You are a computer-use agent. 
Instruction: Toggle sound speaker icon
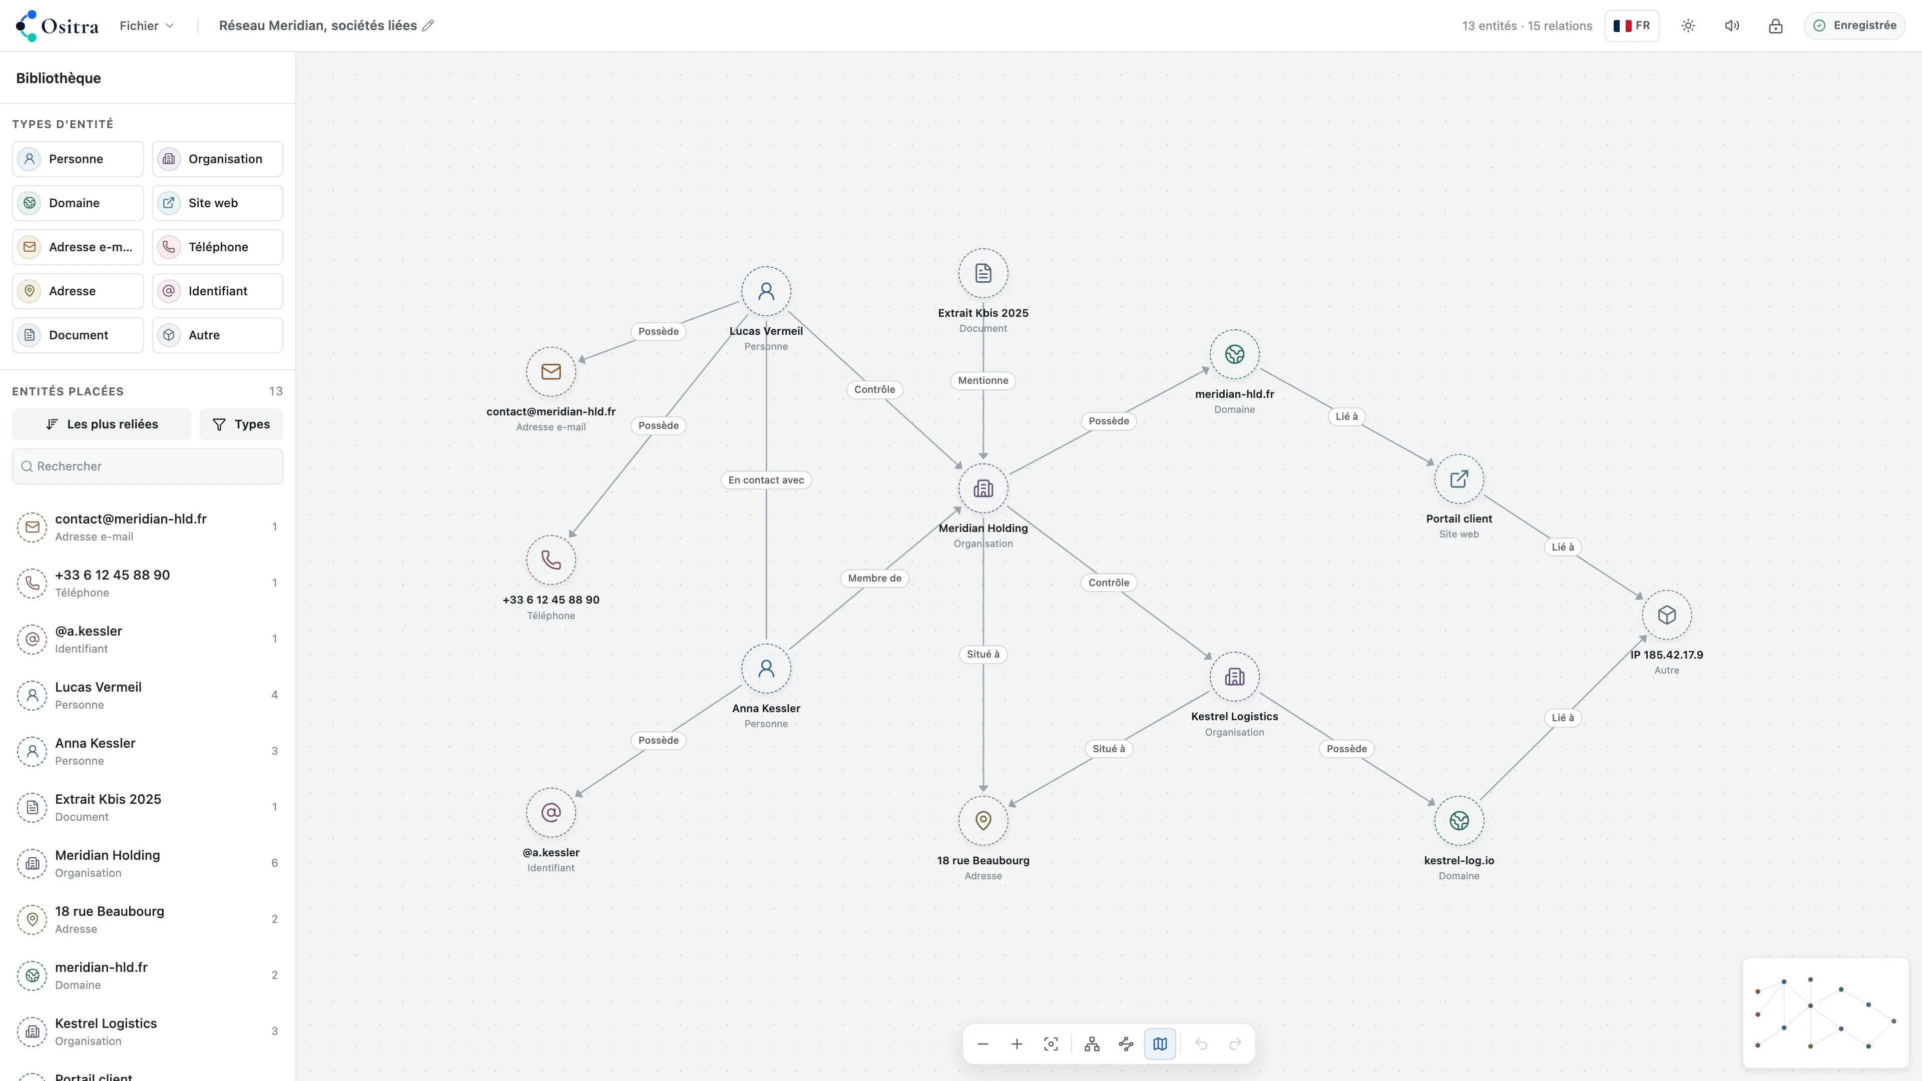pos(1732,26)
